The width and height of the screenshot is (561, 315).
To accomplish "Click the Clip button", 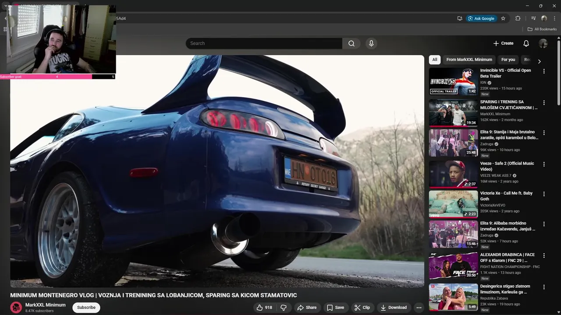I will (362, 308).
